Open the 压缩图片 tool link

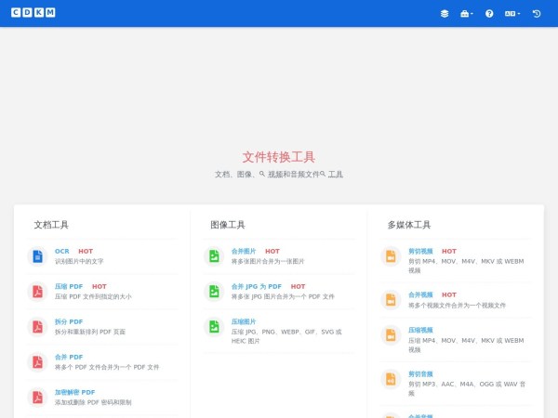[244, 321]
